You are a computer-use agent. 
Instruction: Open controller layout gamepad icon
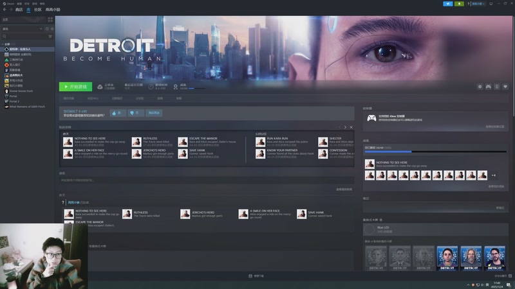489,87
